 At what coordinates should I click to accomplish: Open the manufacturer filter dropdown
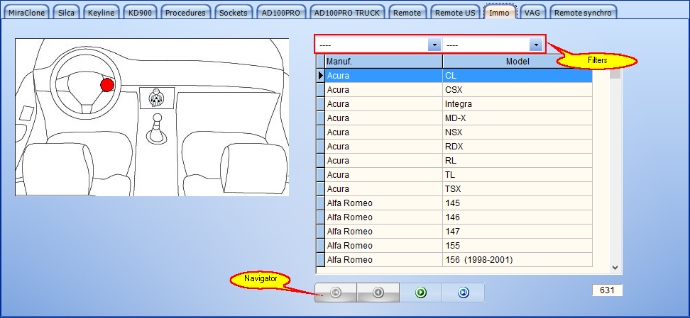tap(434, 45)
